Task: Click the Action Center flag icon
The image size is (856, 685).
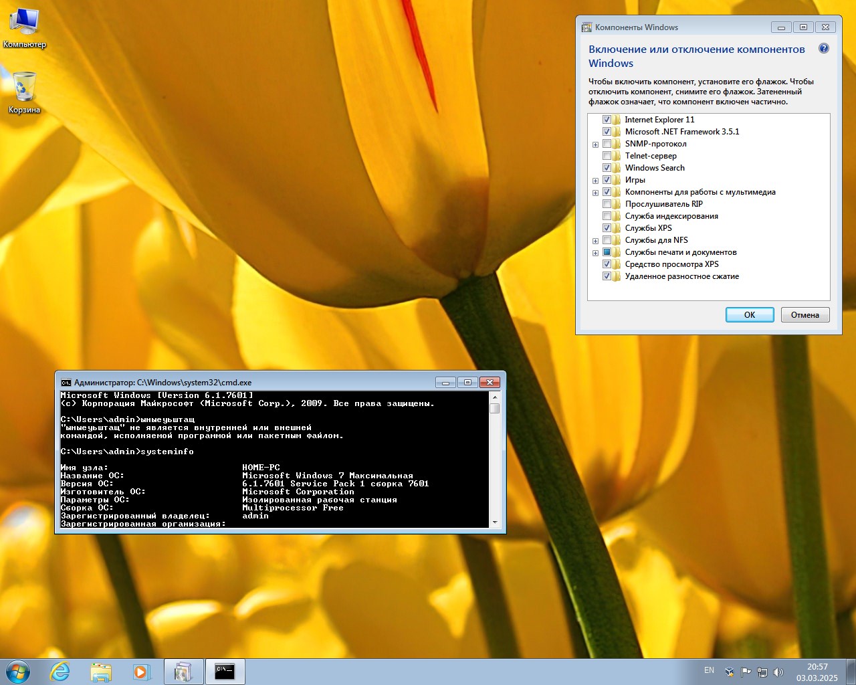Action: [746, 672]
